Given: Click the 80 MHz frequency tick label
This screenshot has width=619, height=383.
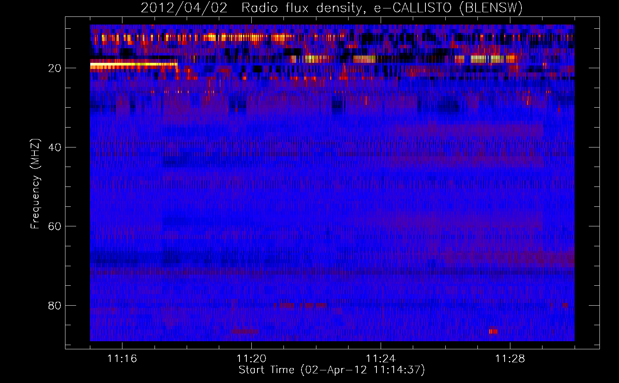Looking at the screenshot, I should coord(55,306).
